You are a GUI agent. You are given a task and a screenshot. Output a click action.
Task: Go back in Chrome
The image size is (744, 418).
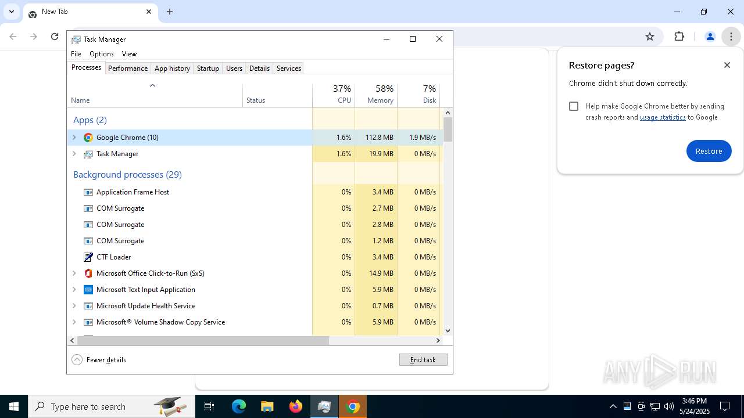[x=13, y=37]
